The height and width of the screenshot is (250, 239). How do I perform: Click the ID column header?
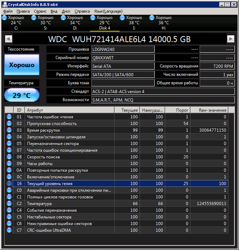[19, 110]
